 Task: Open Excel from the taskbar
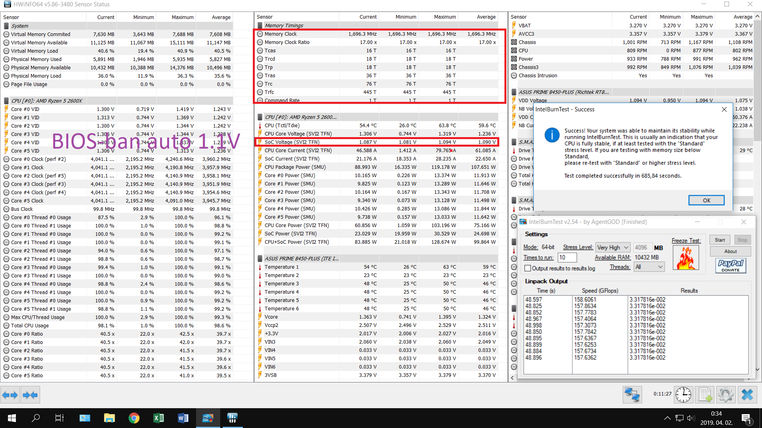158,418
